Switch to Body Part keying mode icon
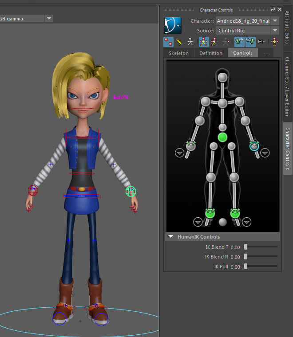Image resolution: width=293 pixels, height=337 pixels. click(x=214, y=42)
